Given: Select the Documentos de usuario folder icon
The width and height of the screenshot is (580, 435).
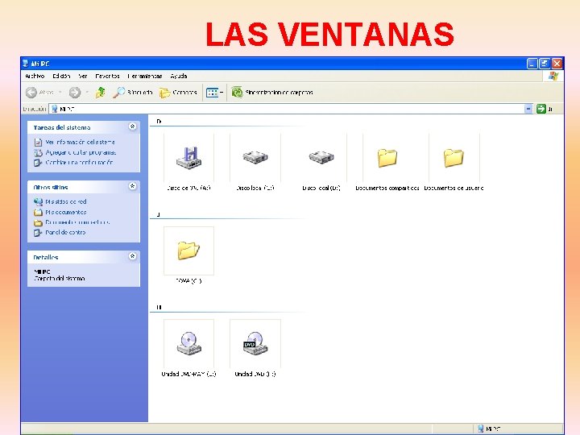Looking at the screenshot, I should pyautogui.click(x=454, y=158).
